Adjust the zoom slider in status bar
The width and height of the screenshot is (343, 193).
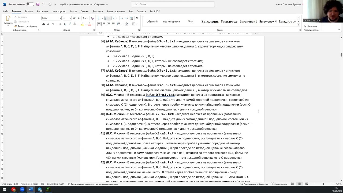click(323, 184)
